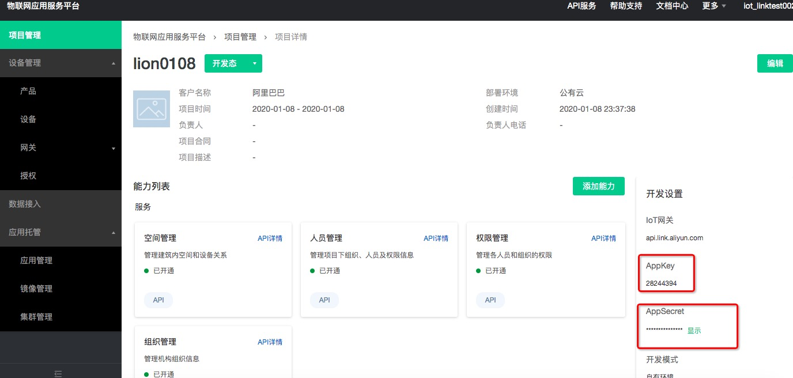
Task: Select the AppKey value 28244394
Action: pyautogui.click(x=661, y=283)
